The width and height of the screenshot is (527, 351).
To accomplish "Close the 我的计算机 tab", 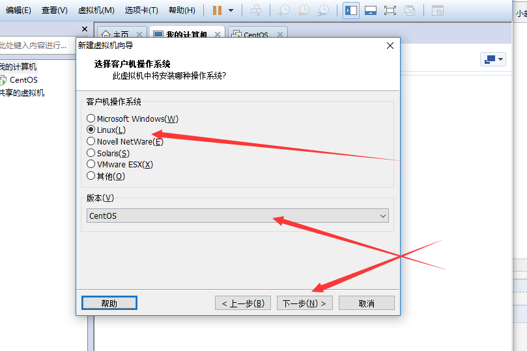I will 218,35.
